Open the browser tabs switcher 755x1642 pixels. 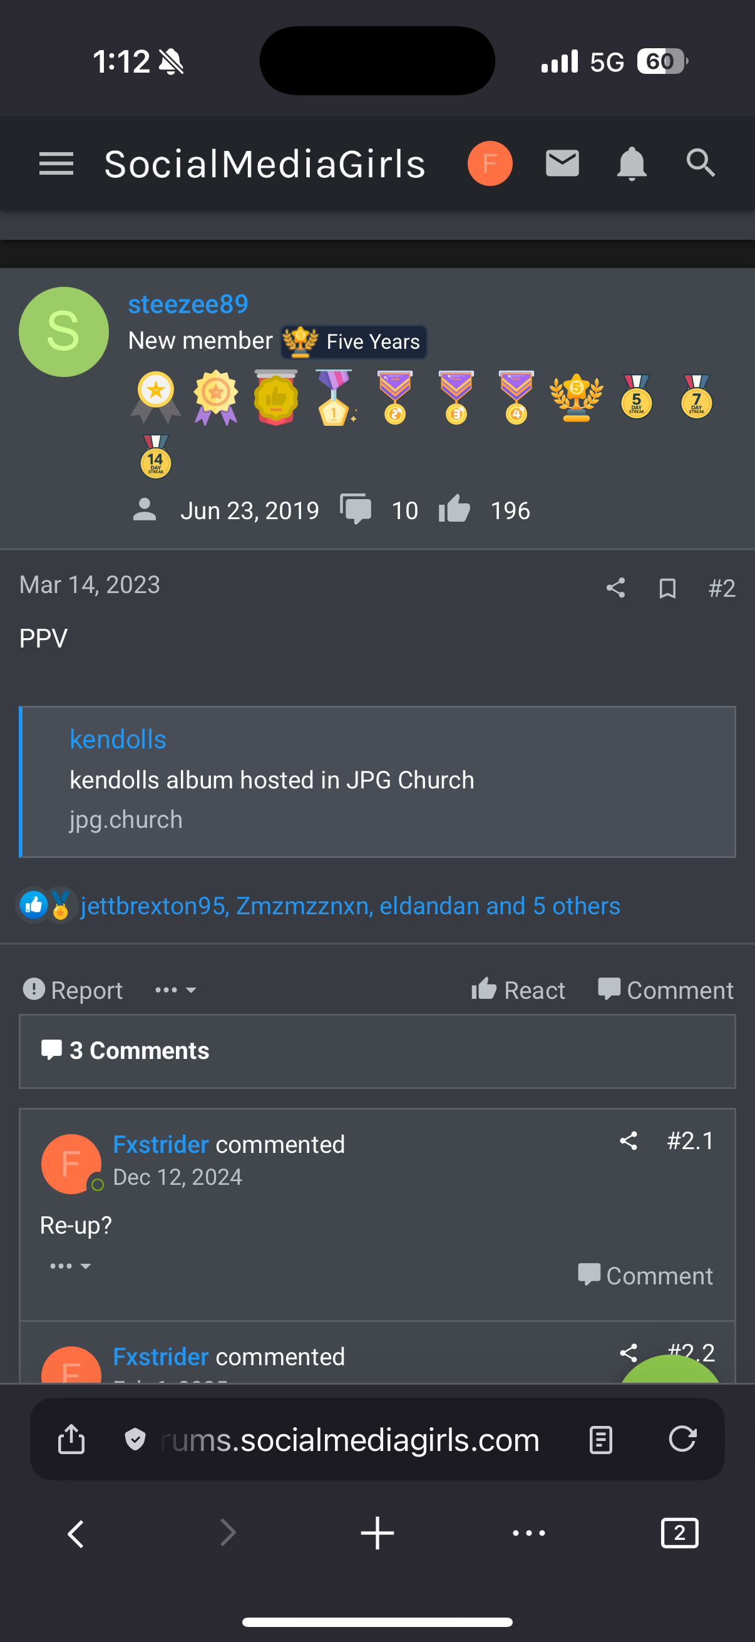pos(679,1533)
